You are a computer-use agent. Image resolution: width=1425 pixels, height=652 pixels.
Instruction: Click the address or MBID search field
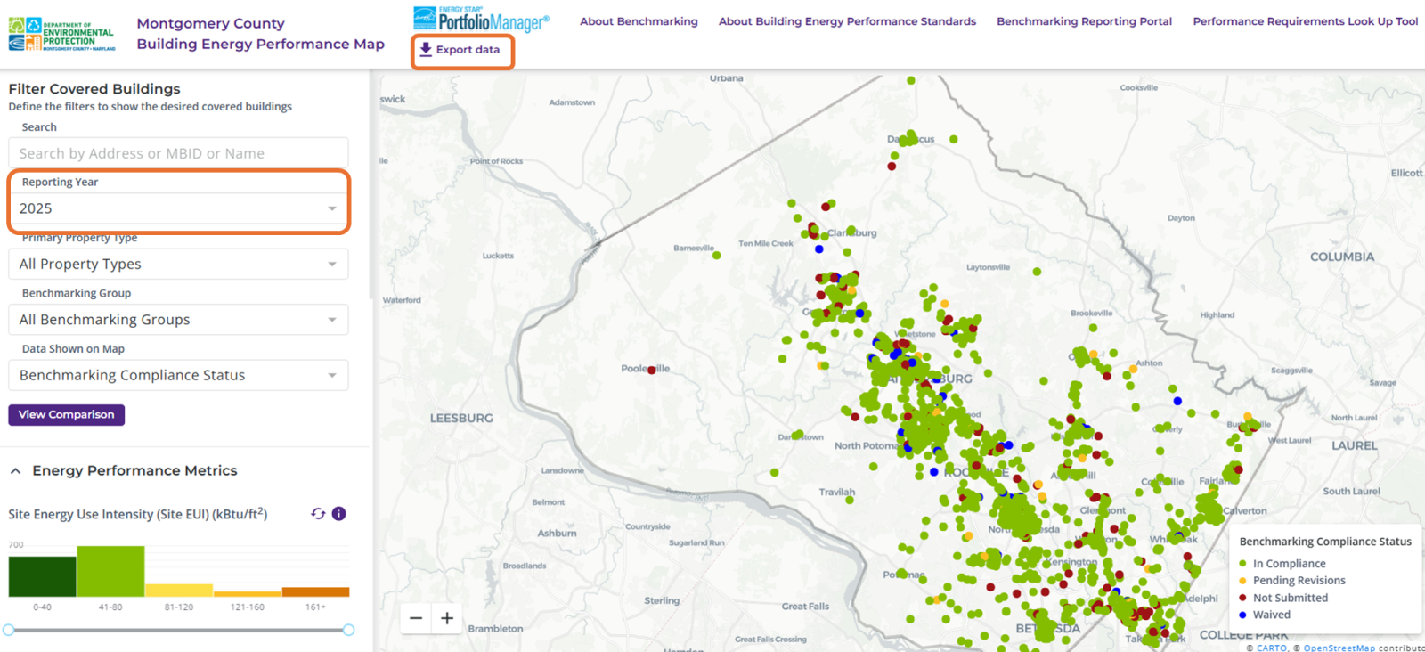[178, 153]
